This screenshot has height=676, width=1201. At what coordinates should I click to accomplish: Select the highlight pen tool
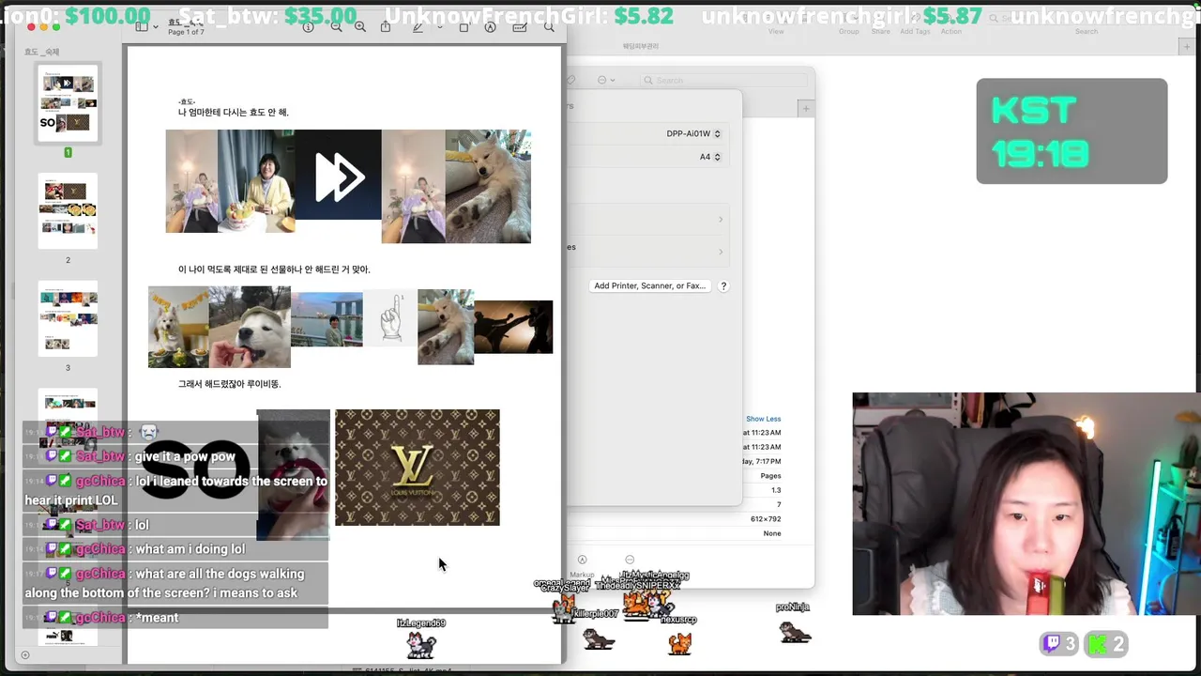point(418,27)
